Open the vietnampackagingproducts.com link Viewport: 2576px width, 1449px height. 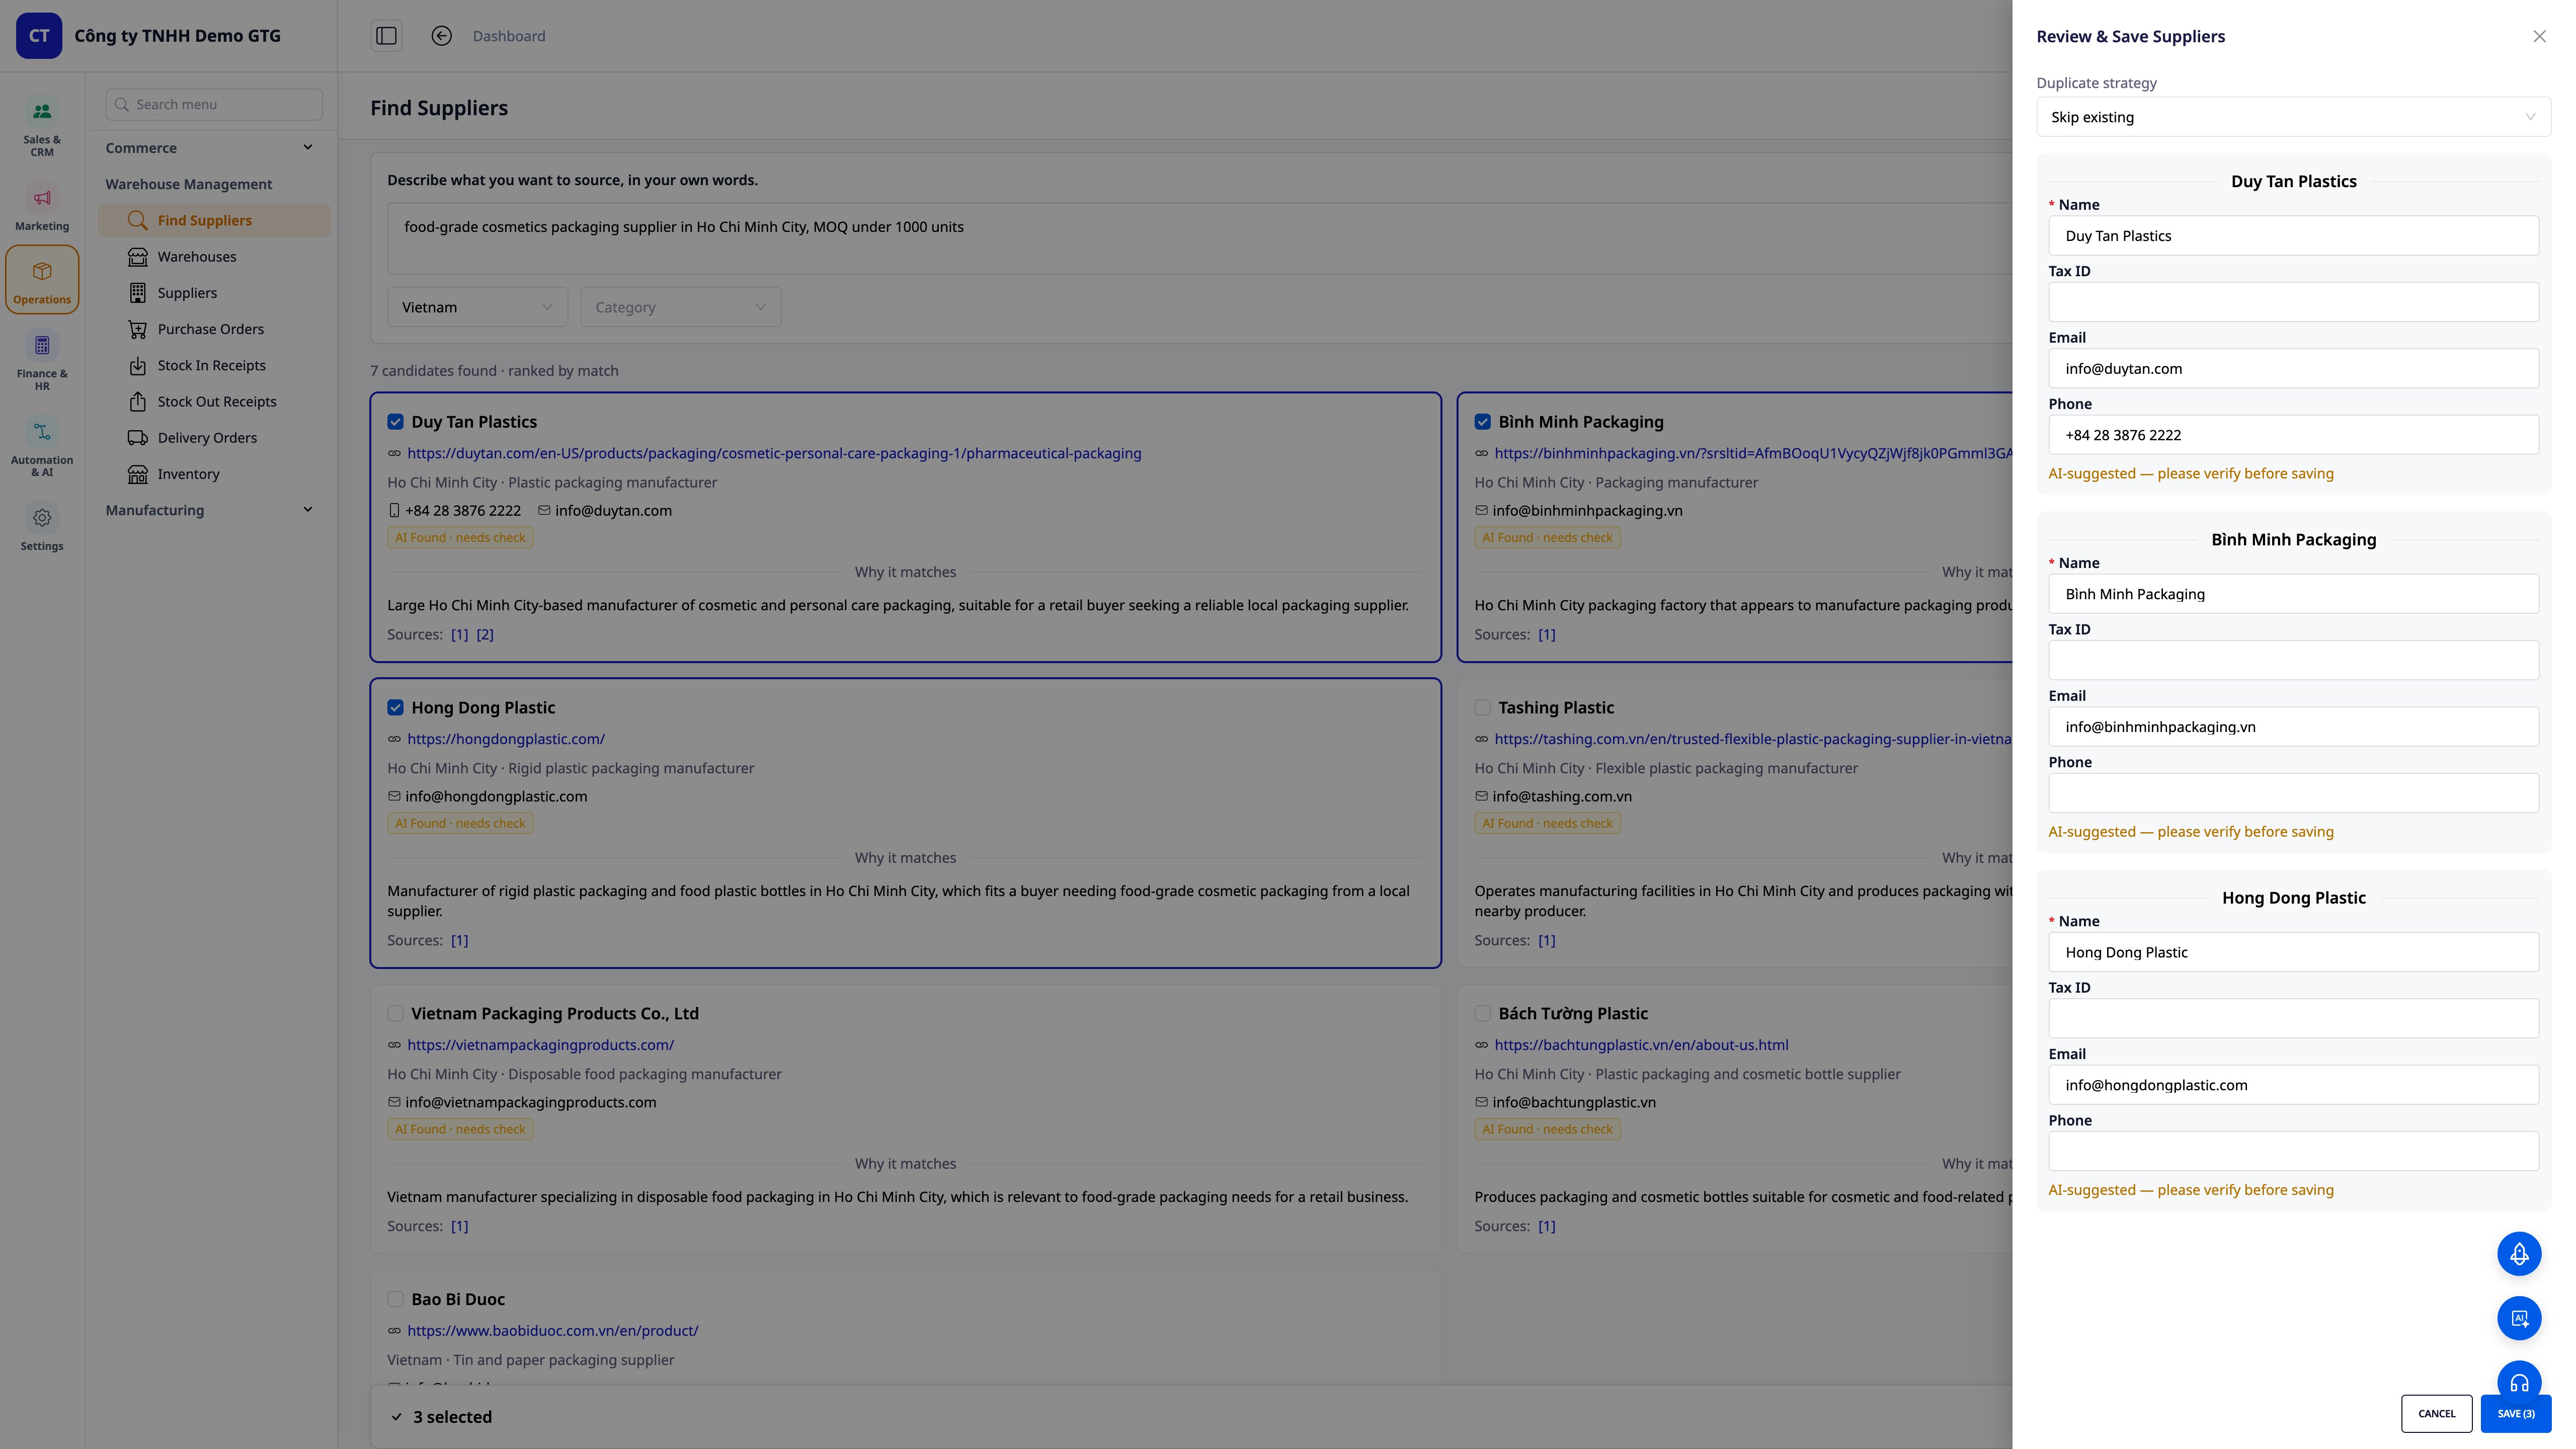[x=540, y=1045]
